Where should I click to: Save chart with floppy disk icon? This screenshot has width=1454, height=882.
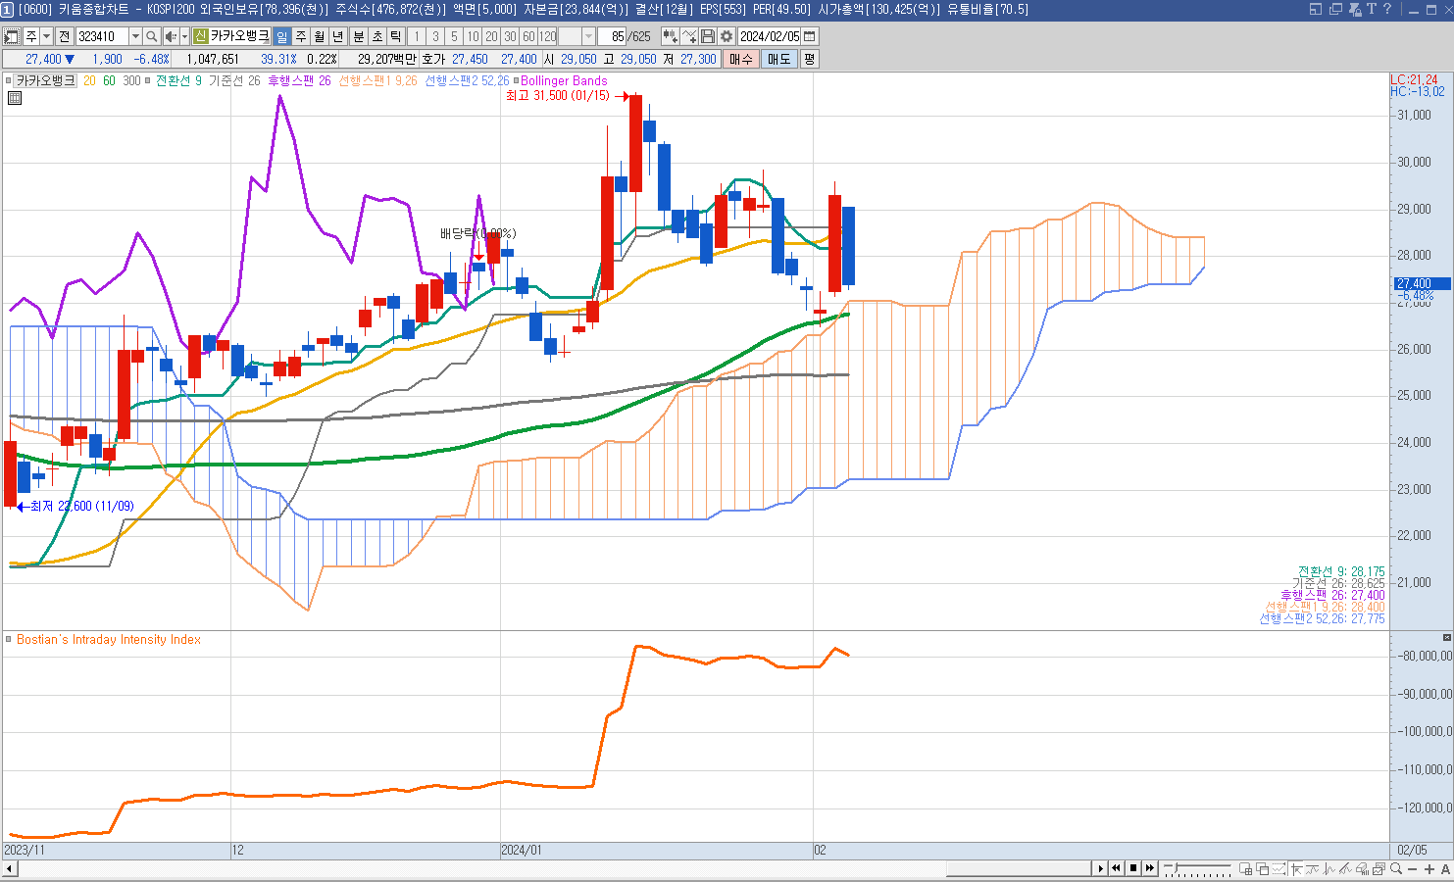[708, 36]
